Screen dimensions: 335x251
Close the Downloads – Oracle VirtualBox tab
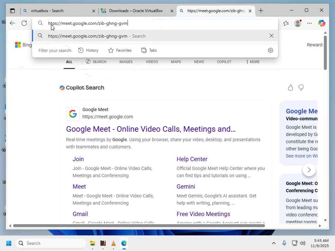click(172, 11)
